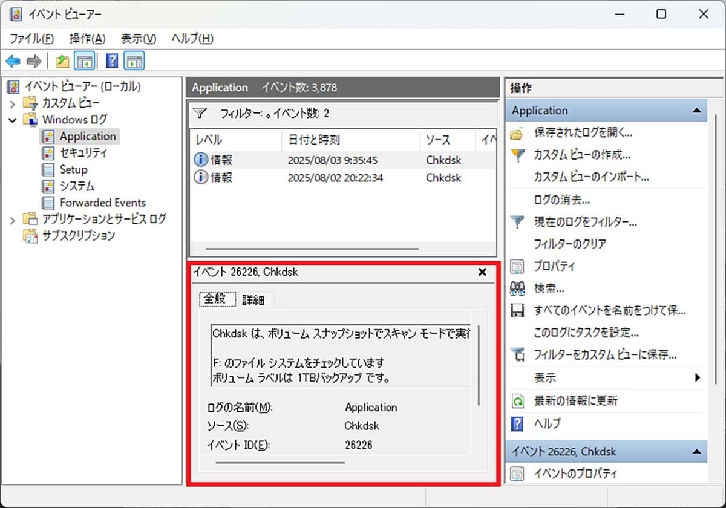Open the 表示(V) menu
Viewport: 726px width, 508px height.
click(x=138, y=38)
